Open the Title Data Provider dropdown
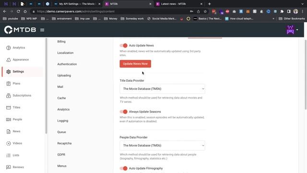This screenshot has height=173, width=307. click(x=162, y=89)
